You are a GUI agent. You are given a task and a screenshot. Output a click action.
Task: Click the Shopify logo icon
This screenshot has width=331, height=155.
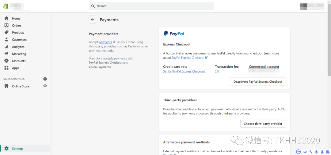coord(6,6)
